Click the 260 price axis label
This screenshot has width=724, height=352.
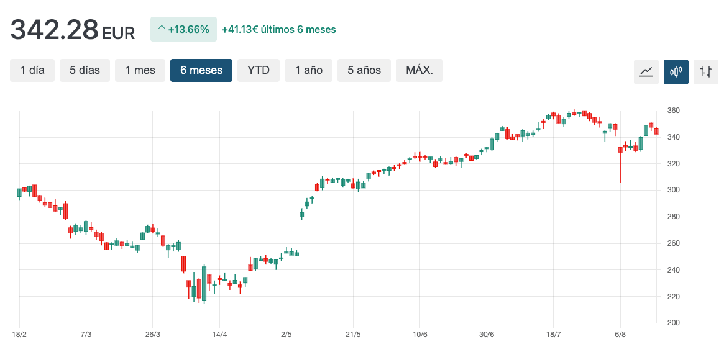[673, 243]
